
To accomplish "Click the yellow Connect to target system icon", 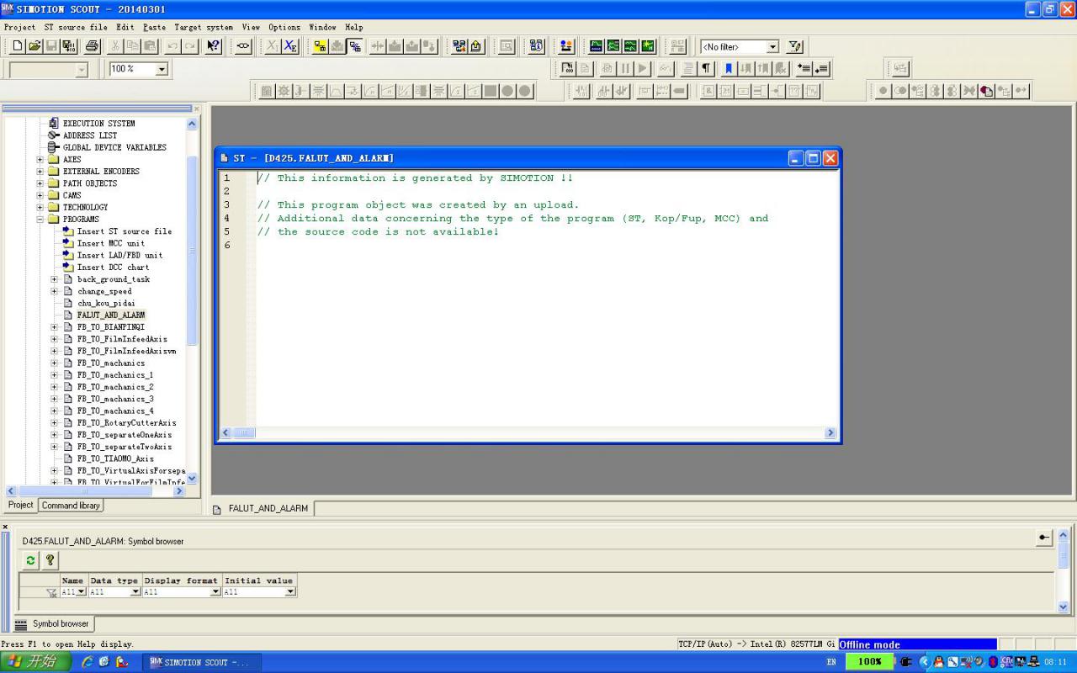I will (320, 46).
